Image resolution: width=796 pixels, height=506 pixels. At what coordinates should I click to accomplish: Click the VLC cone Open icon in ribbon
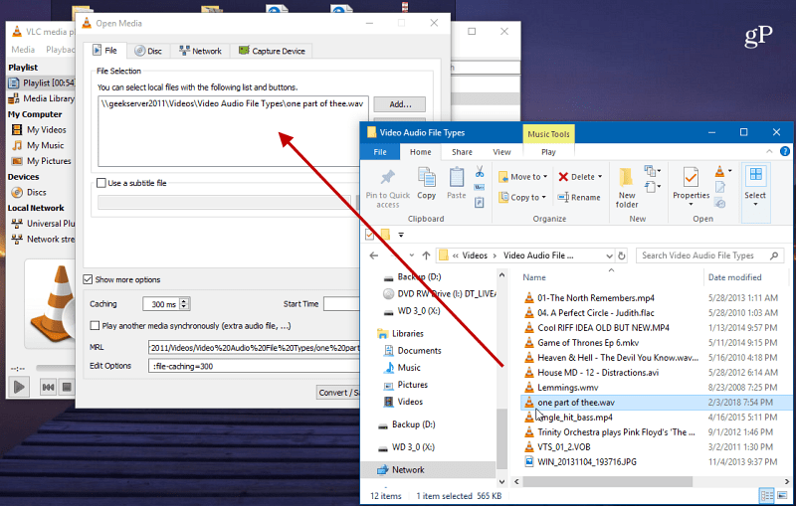719,171
